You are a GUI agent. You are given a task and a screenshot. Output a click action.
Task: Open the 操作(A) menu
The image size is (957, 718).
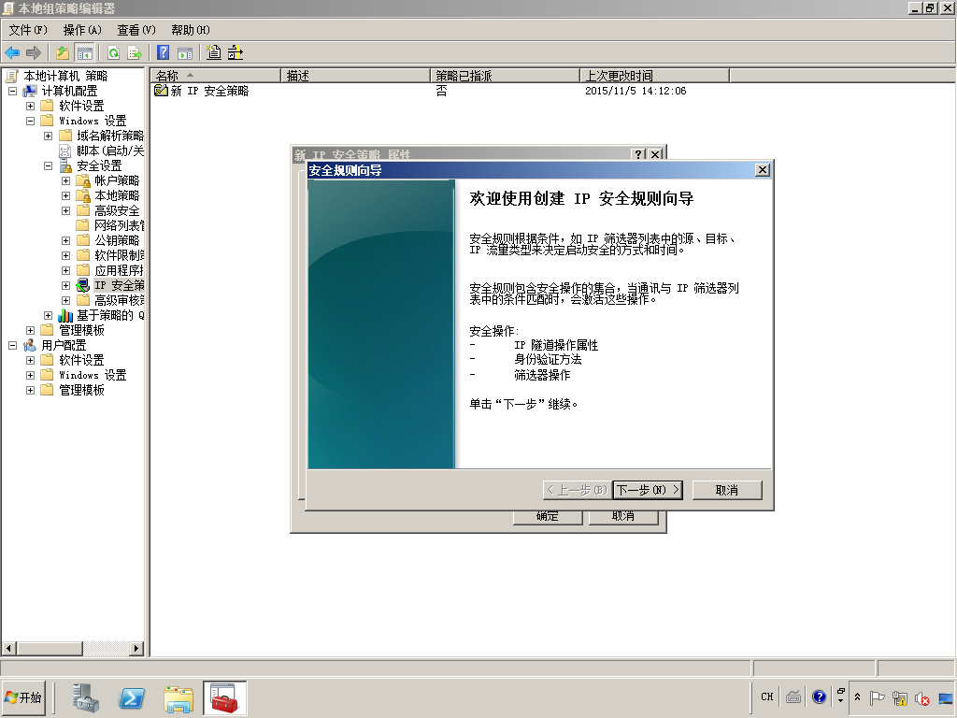coord(82,30)
